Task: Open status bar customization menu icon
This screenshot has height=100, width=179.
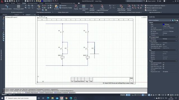Action: 178,95
